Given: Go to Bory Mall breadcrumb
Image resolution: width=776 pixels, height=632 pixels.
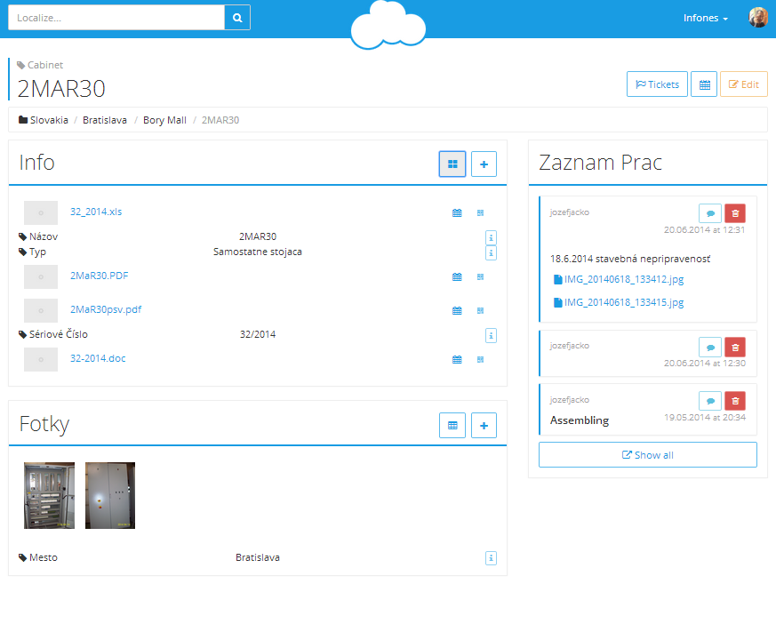Looking at the screenshot, I should (x=164, y=120).
